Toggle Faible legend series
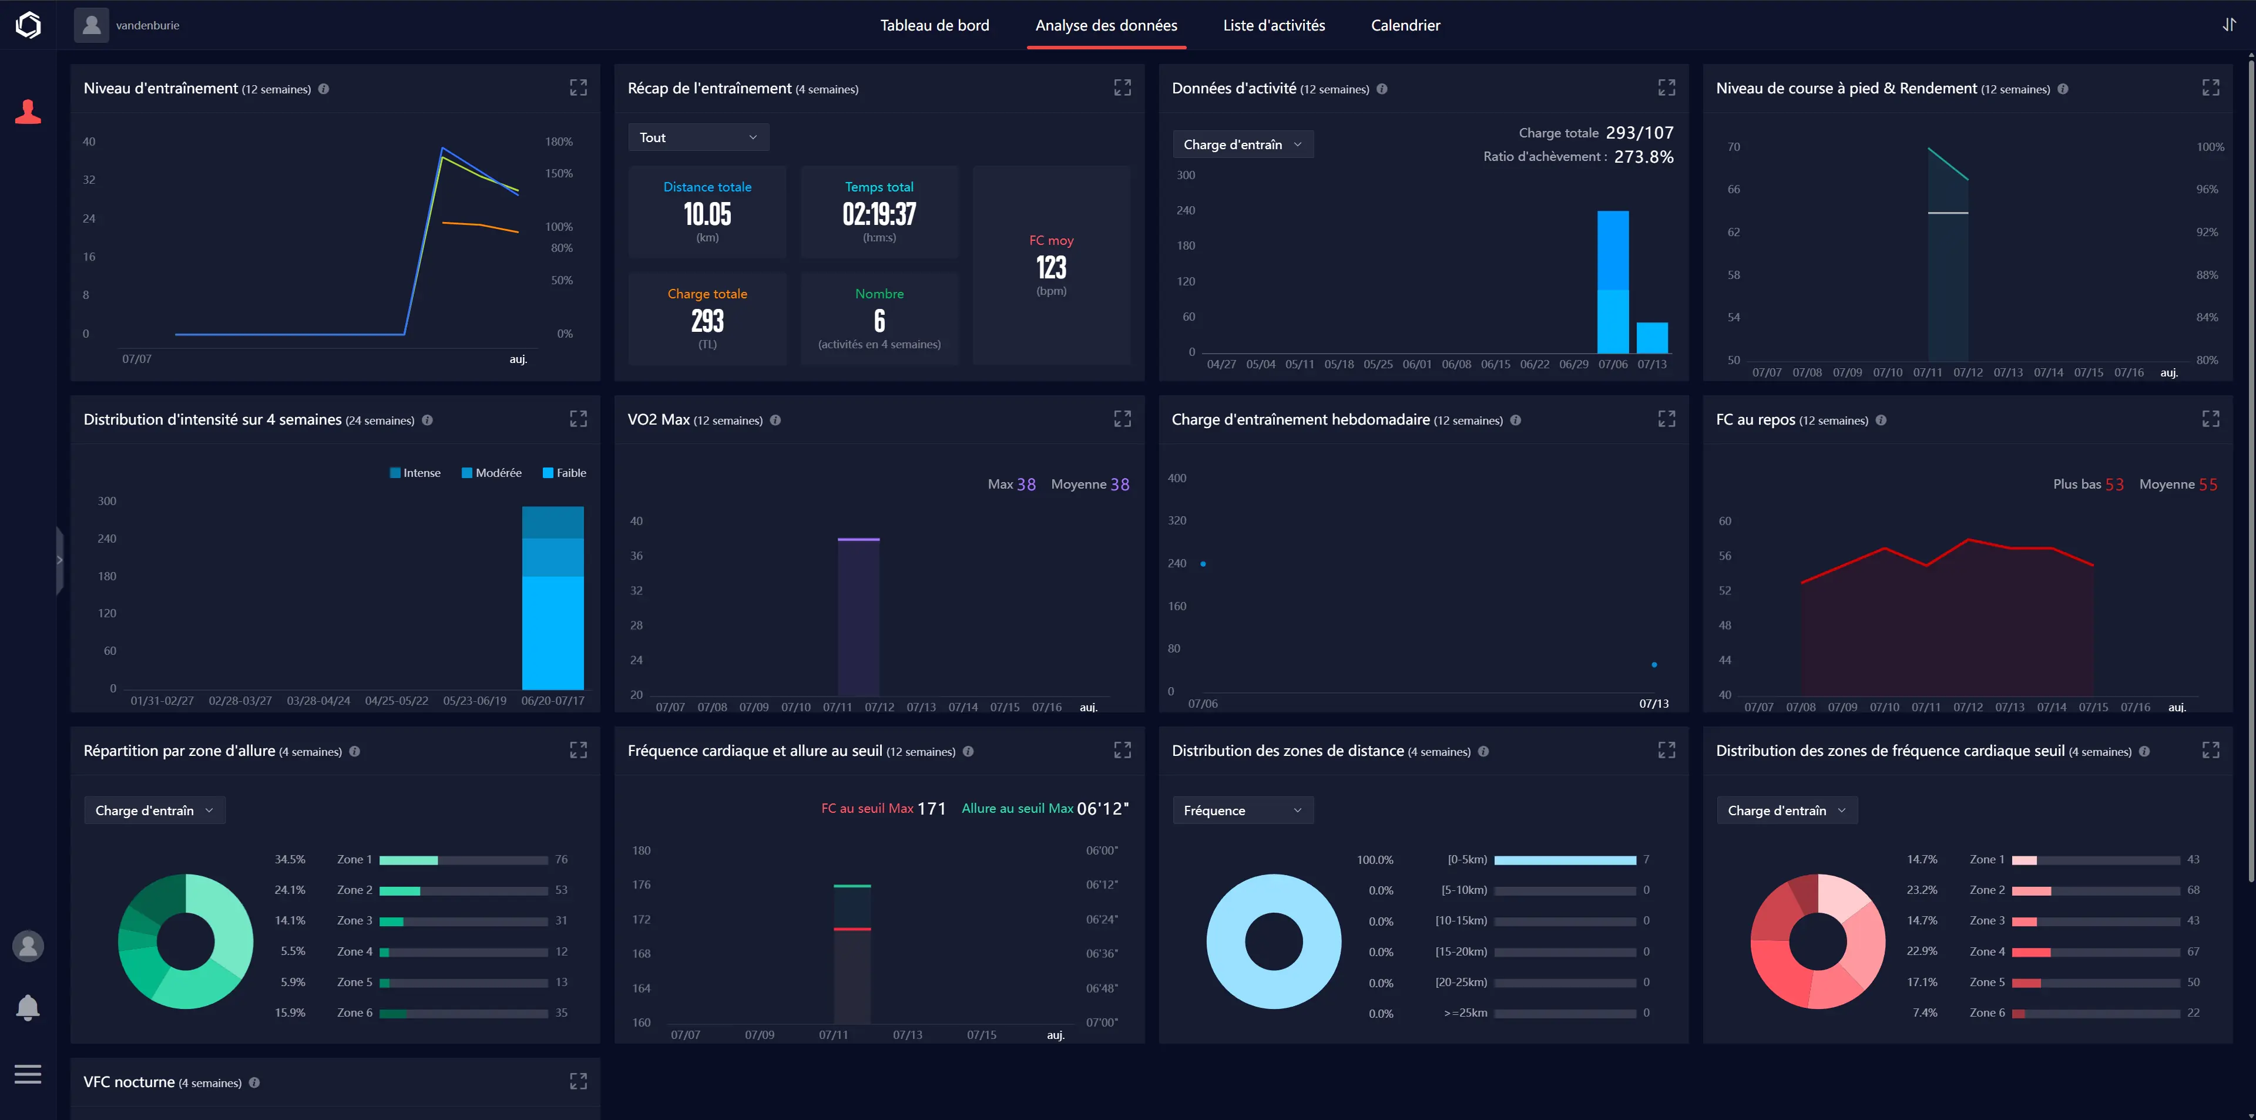 (565, 473)
